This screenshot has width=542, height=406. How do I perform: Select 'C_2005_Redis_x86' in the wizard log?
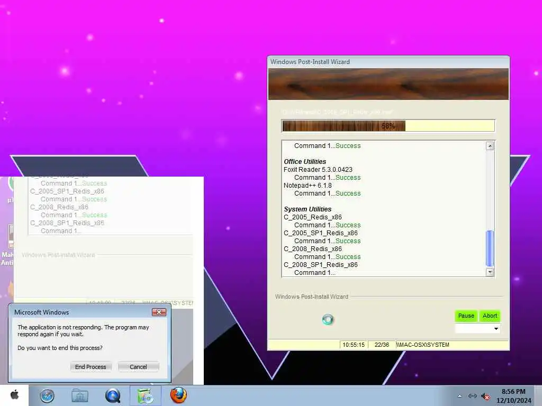(312, 217)
